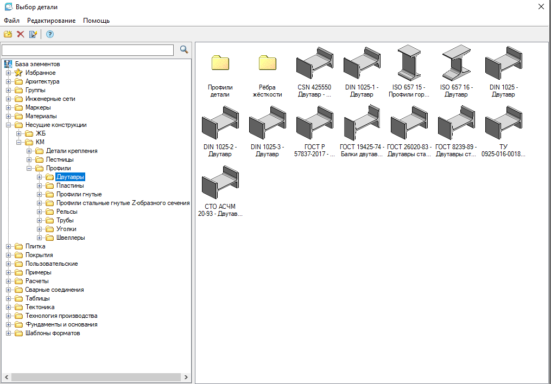Screen dimensions: 551x384
Task: Select the CSN 425550 Двутавр item
Action: [314, 63]
